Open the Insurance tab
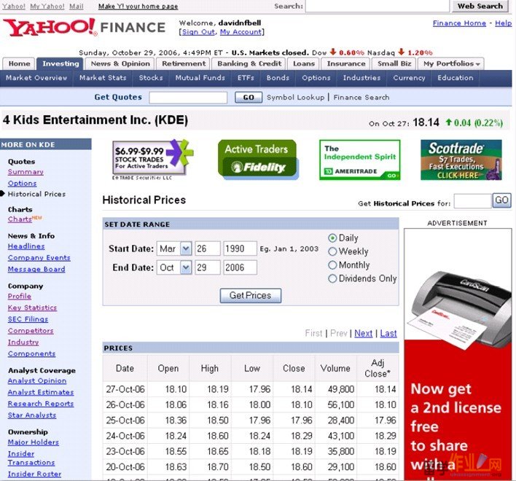This screenshot has width=516, height=481. click(346, 63)
